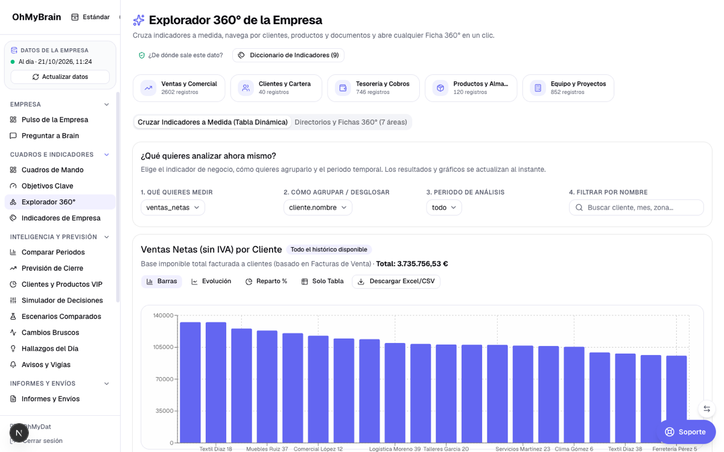Click the Cuadros de Mando grid icon
Screen dimensions: 724x452
point(13,170)
